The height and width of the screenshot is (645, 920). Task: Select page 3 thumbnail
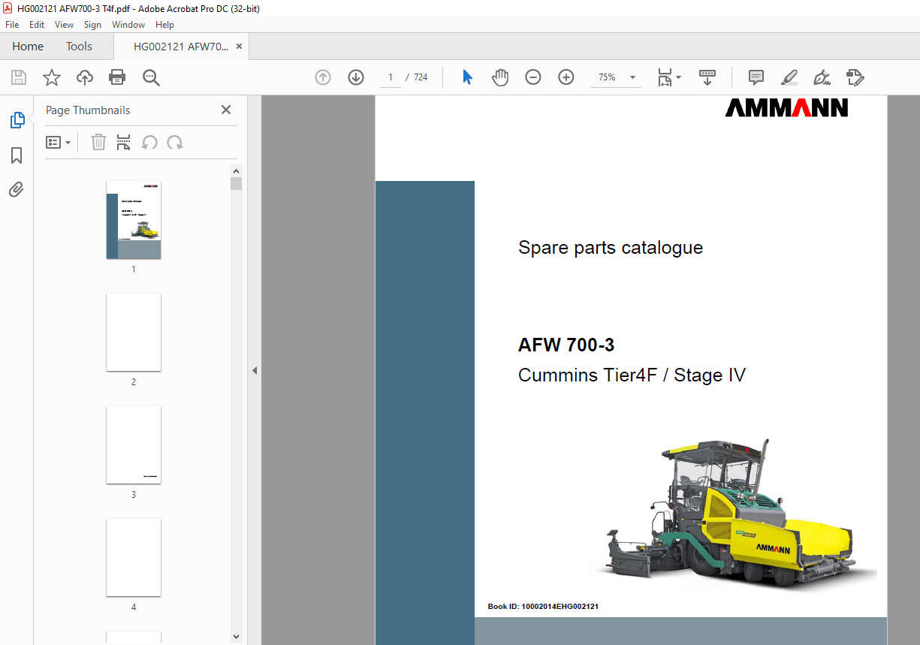(134, 445)
